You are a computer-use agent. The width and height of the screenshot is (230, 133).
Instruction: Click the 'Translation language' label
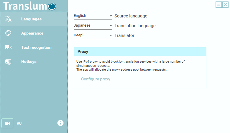[x=135, y=26]
